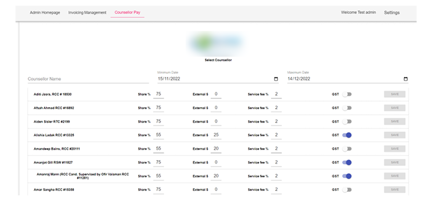Open the Minimum Date calendar picker icon
Screen dimensions: 430x201
coord(276,79)
